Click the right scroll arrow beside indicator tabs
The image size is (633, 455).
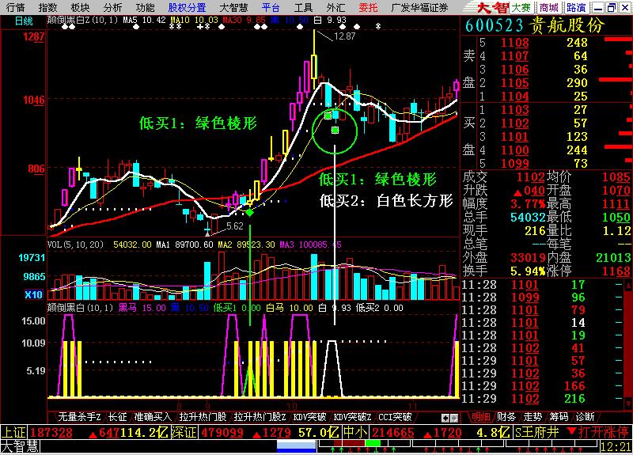[x=455, y=416]
